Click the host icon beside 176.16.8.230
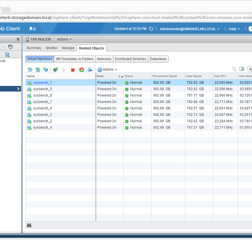This screenshot has width=252, height=240. 28,39
